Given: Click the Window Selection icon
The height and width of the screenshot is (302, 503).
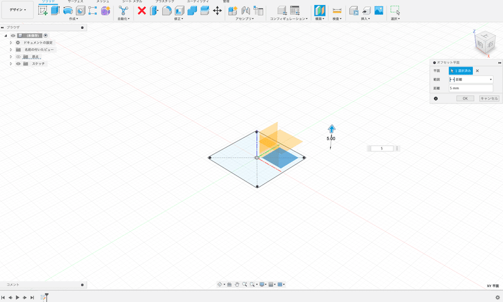Looking at the screenshot, I should 395,11.
